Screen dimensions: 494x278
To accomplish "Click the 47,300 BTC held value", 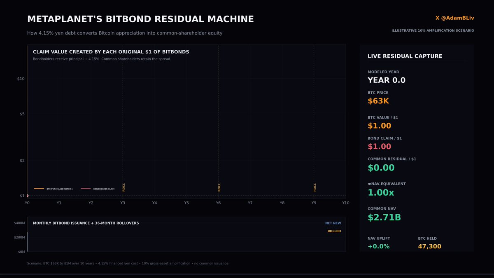I will (x=430, y=247).
